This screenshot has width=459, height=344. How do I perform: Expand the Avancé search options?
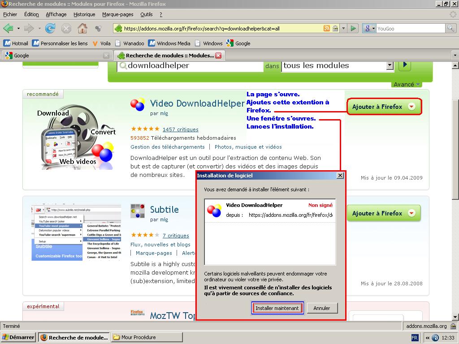[407, 84]
